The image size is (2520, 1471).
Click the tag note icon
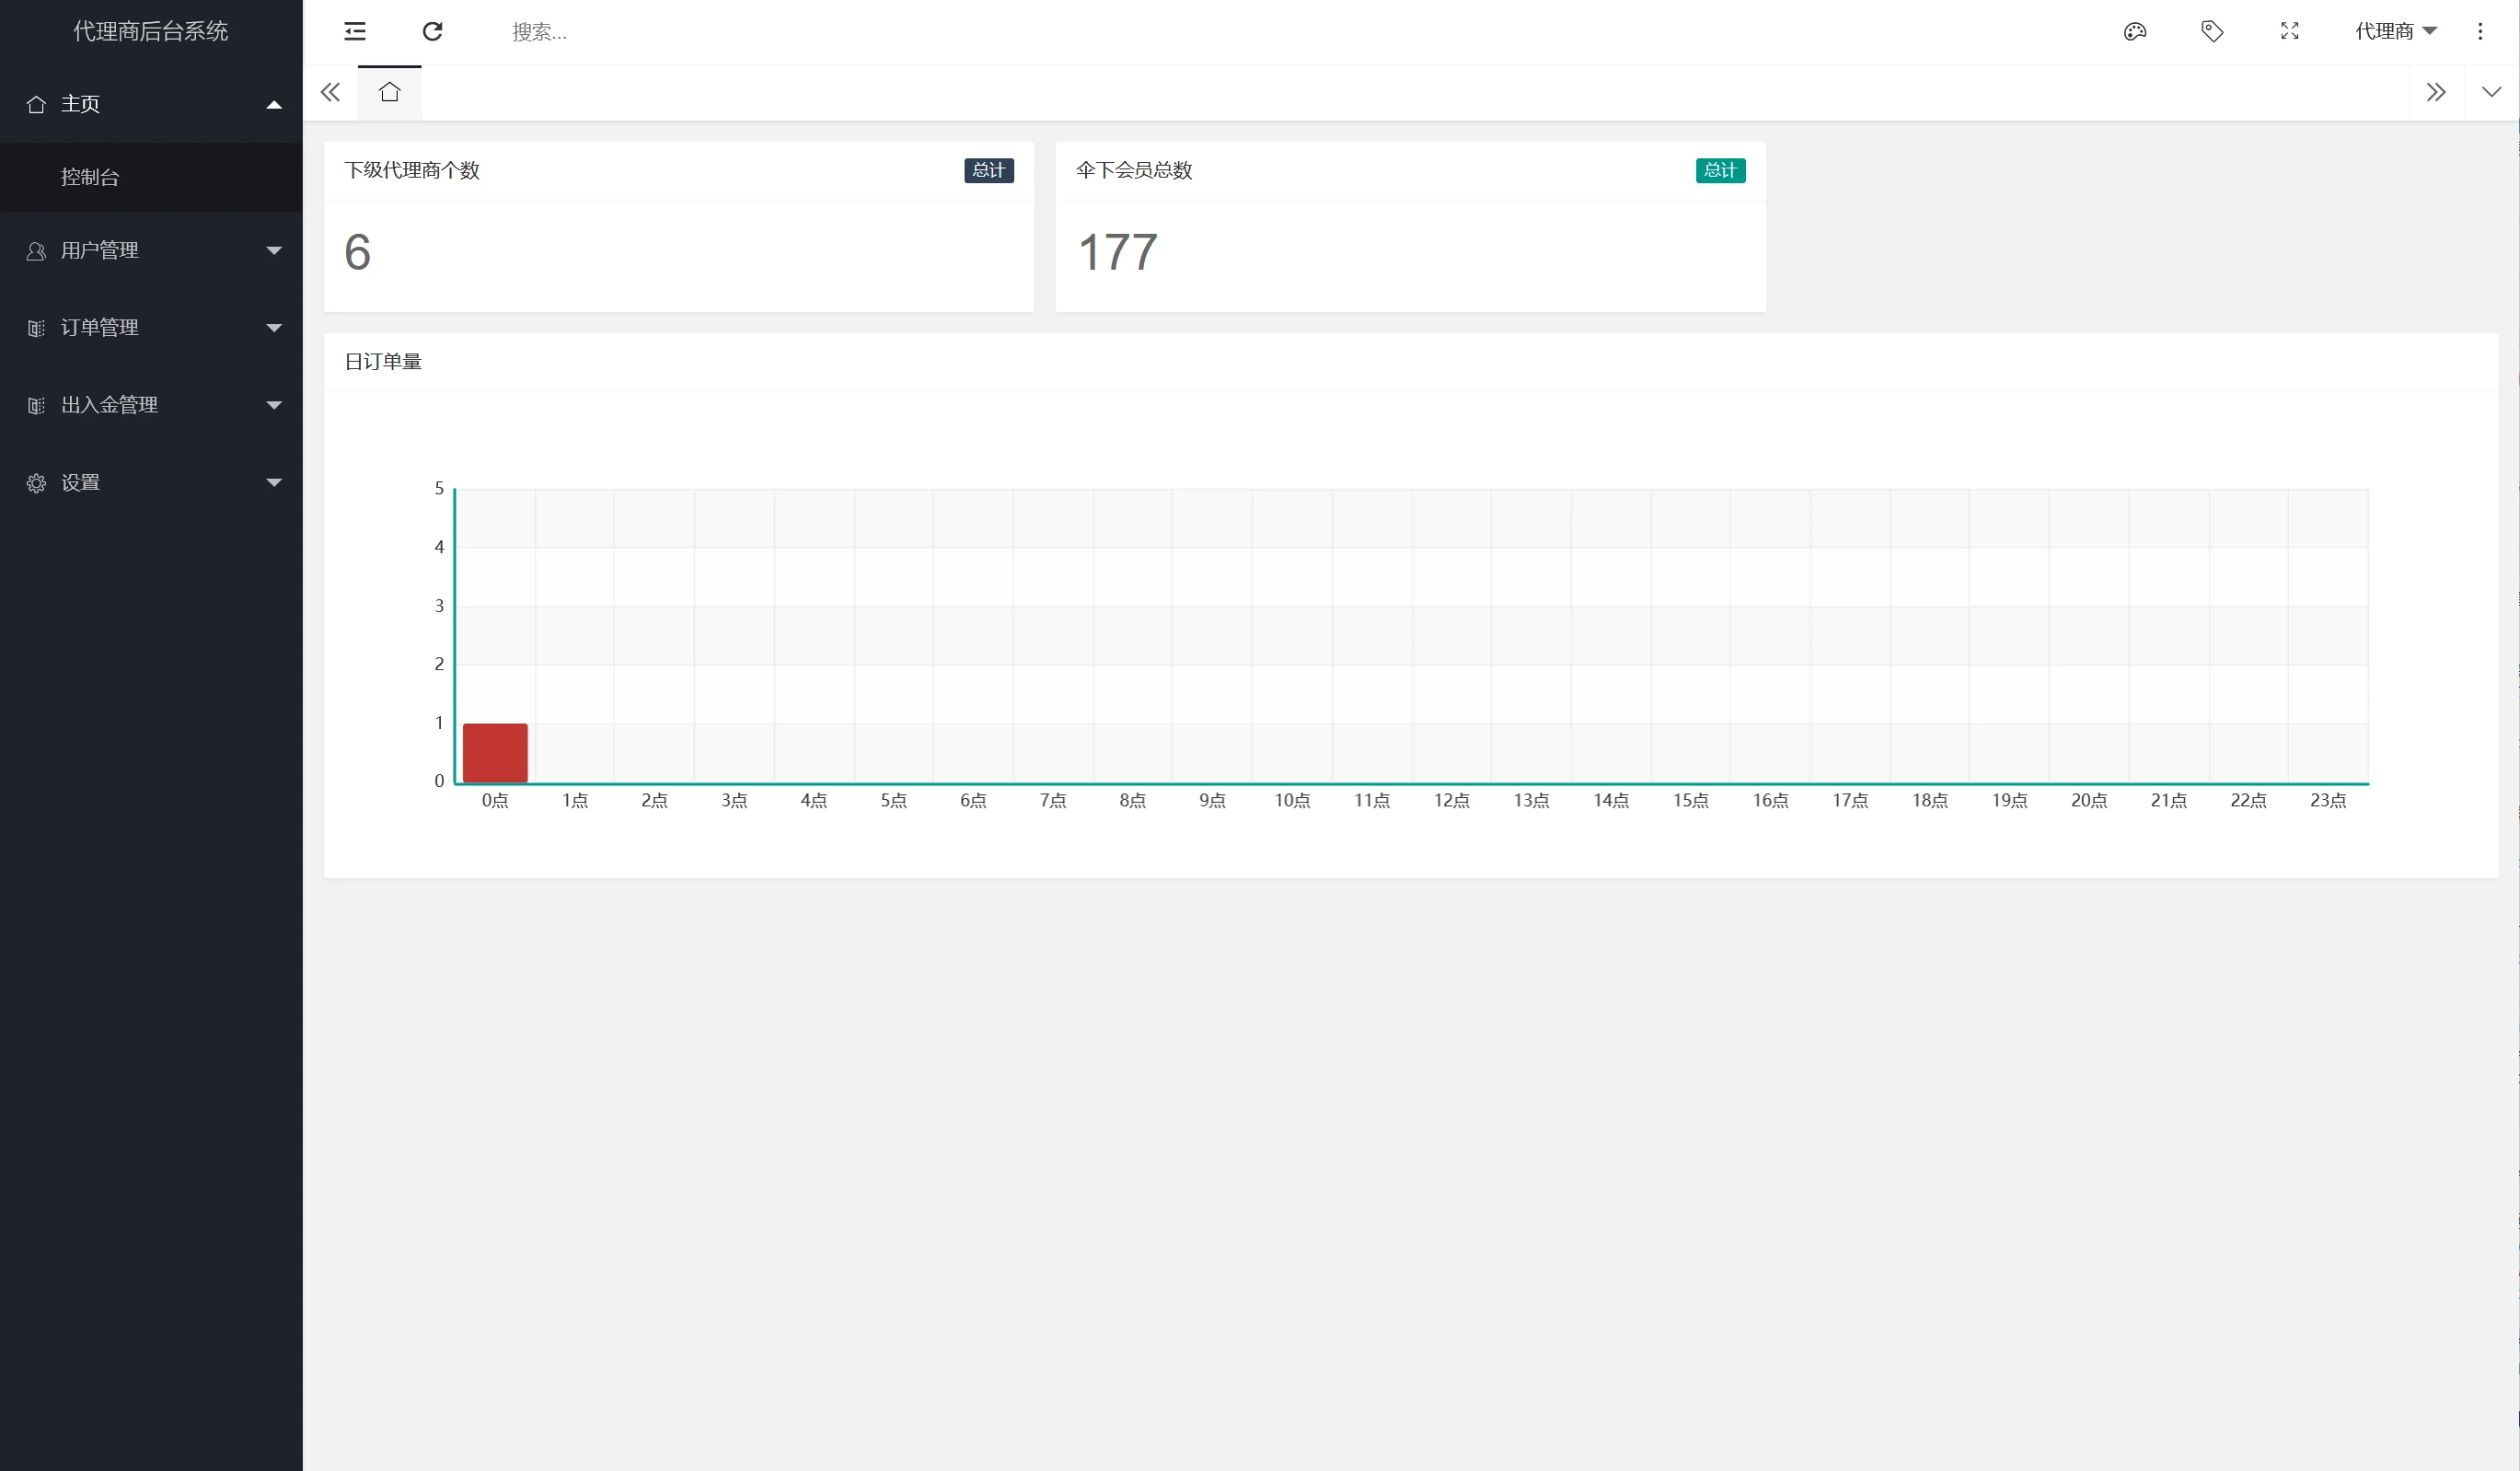click(x=2212, y=32)
